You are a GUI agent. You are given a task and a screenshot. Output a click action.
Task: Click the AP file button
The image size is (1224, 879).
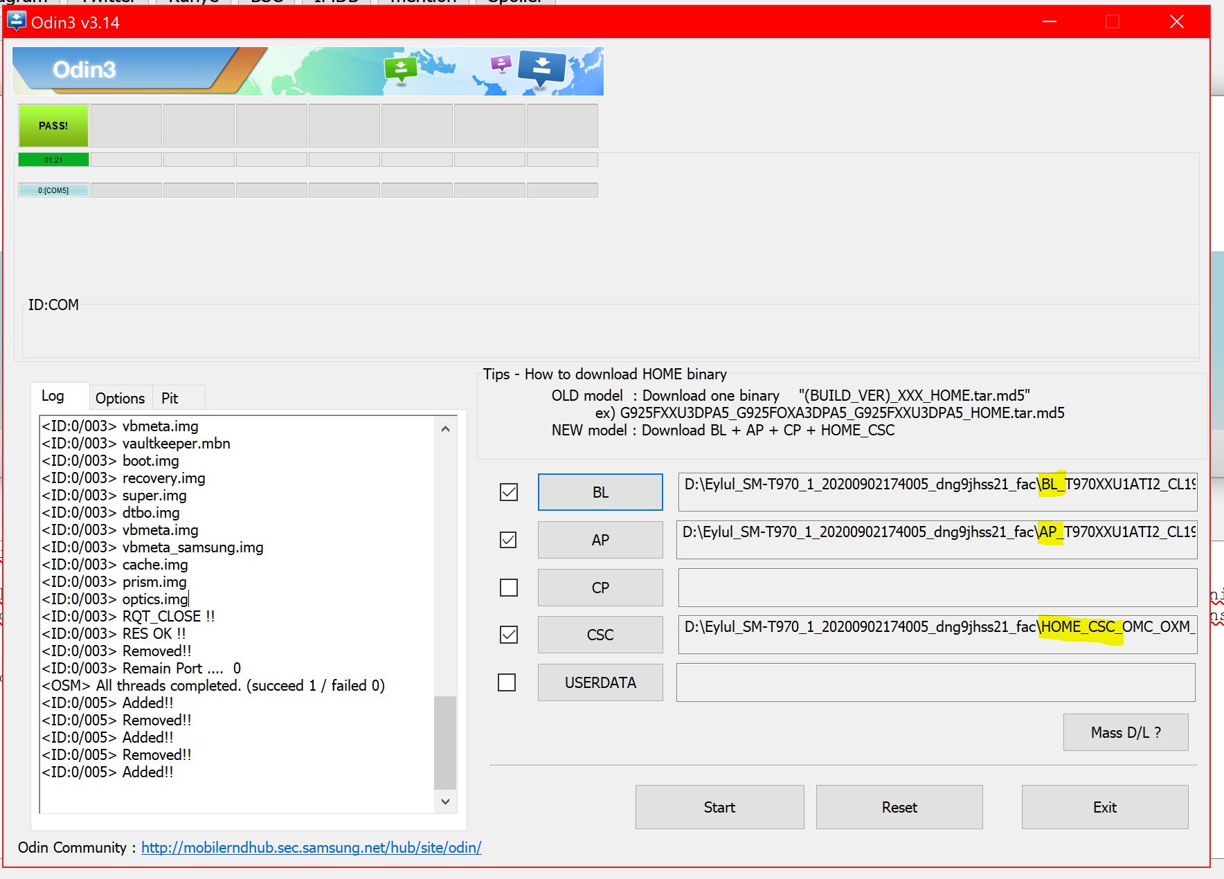coord(600,540)
